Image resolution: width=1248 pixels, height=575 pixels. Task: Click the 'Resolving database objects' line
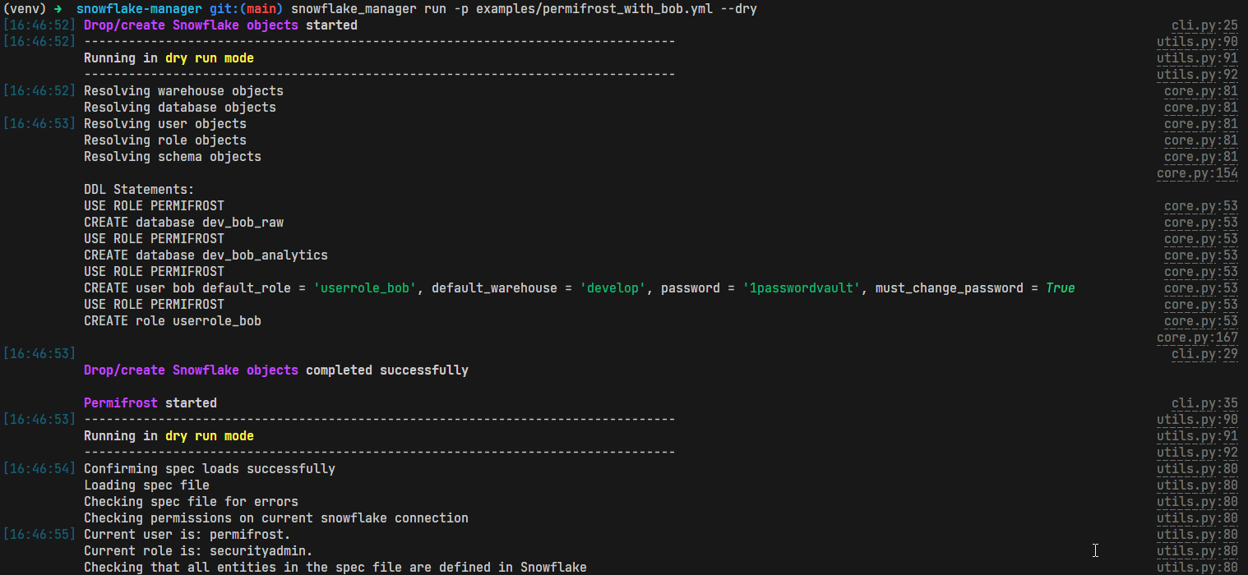[180, 108]
